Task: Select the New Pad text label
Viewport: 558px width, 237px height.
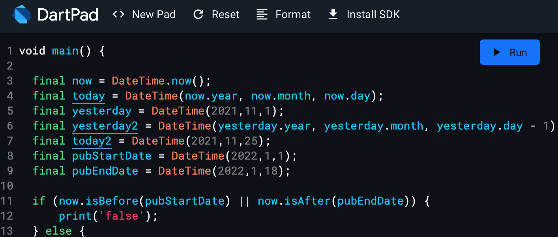Action: 154,15
